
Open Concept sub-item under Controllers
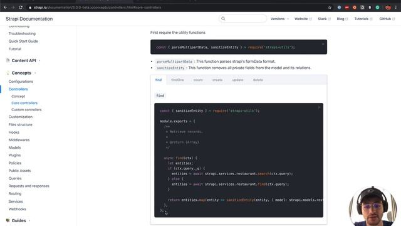tap(18, 96)
